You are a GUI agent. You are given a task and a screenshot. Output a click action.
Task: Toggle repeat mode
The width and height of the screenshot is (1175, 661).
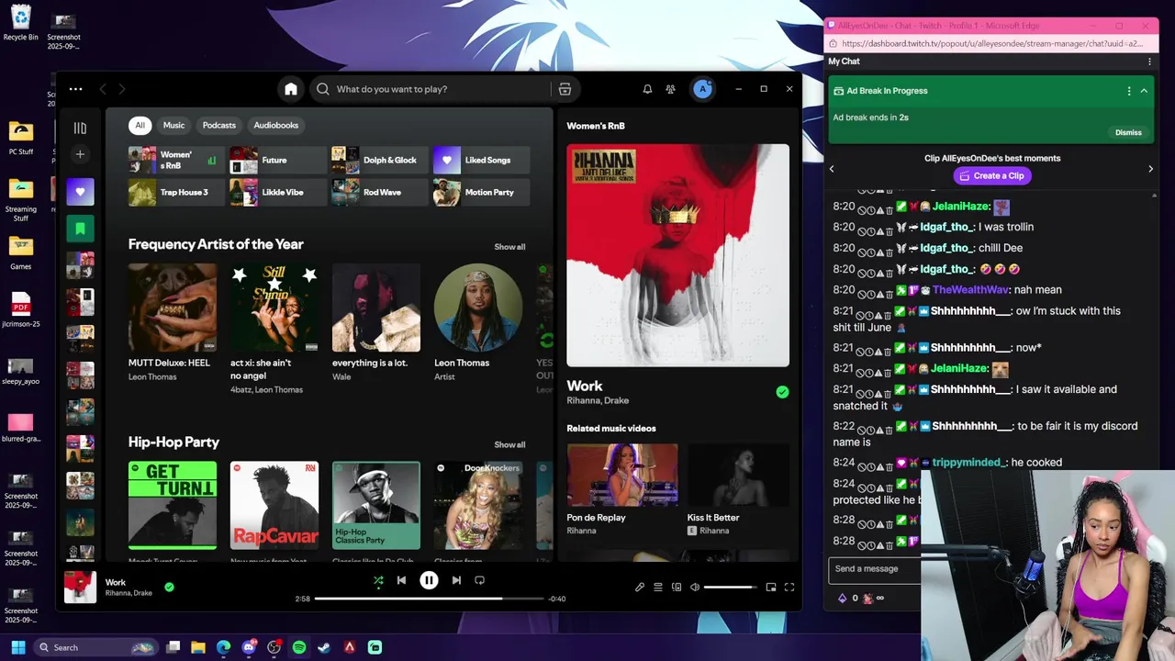[479, 580]
